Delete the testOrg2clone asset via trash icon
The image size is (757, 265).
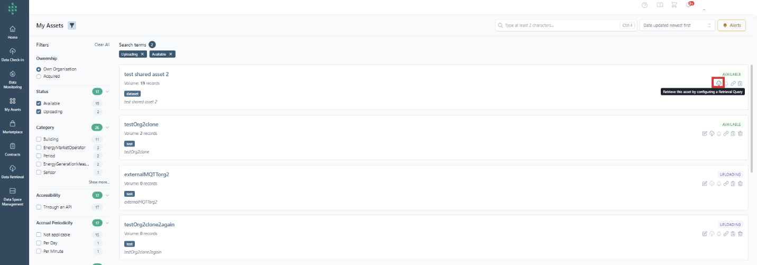pos(740,133)
